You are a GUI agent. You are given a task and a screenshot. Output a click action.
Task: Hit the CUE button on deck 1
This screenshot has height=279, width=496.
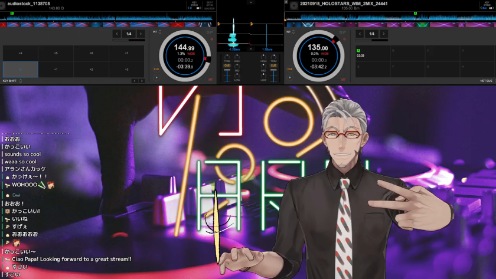click(156, 69)
